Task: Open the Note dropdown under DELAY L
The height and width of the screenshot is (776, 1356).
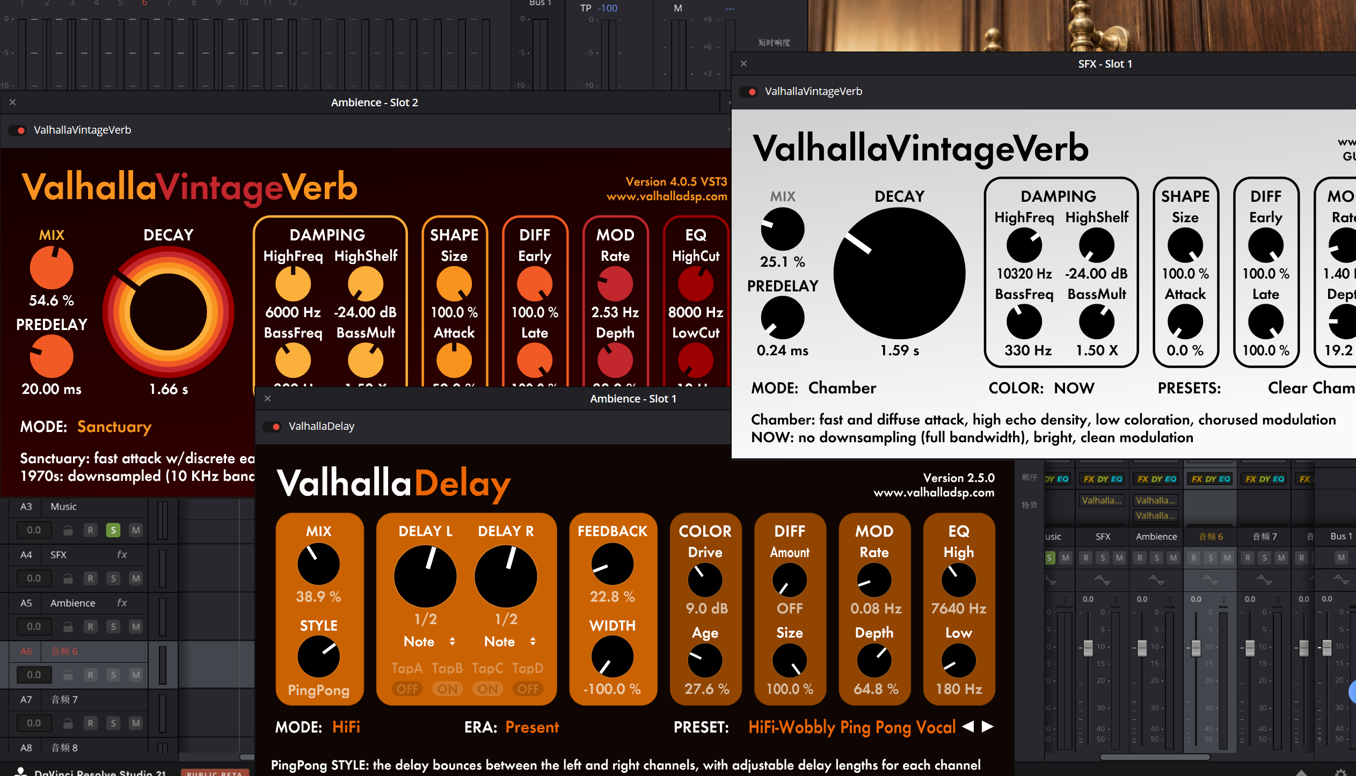Action: click(x=429, y=641)
